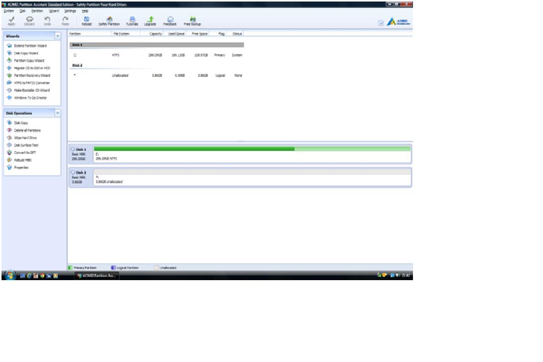Click the Apply toolbar icon
This screenshot has width=543, height=362.
[11, 21]
